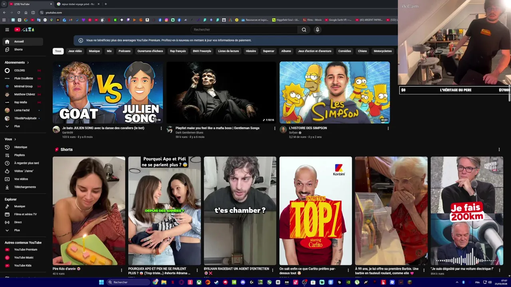Open Windows Start menu
Screen dimensions: 511x287
(x=101, y=282)
